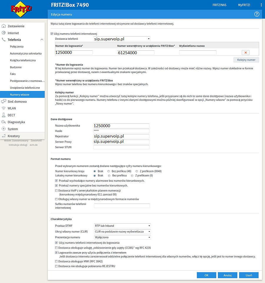Click the Nazwa użytkownika field
Screen dimensions: 265x283
121,126
